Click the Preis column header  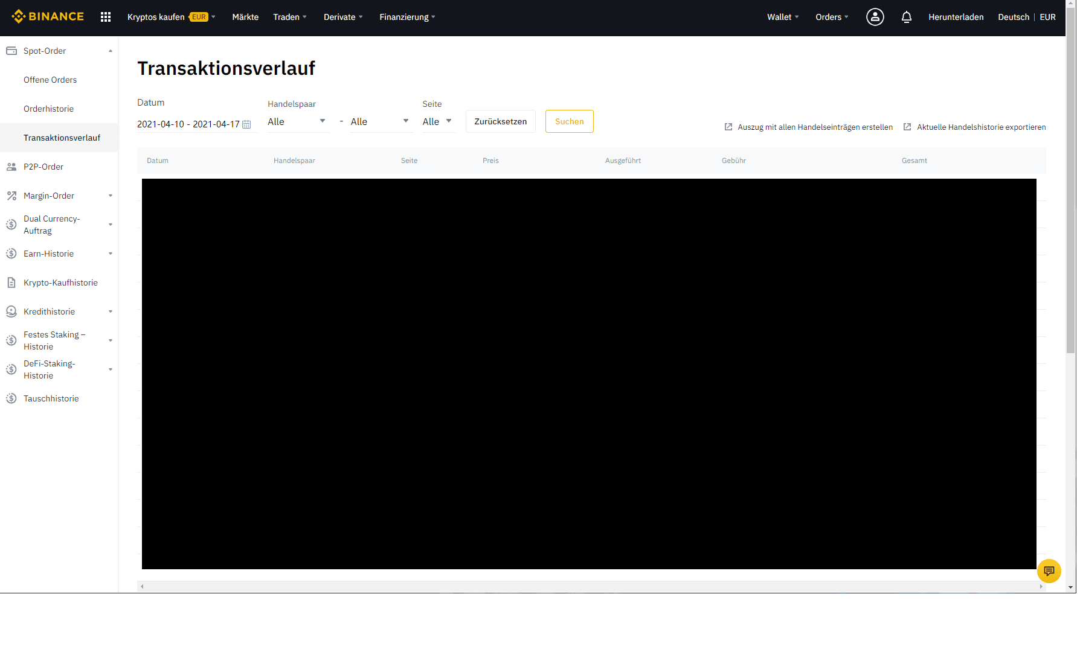[490, 161]
